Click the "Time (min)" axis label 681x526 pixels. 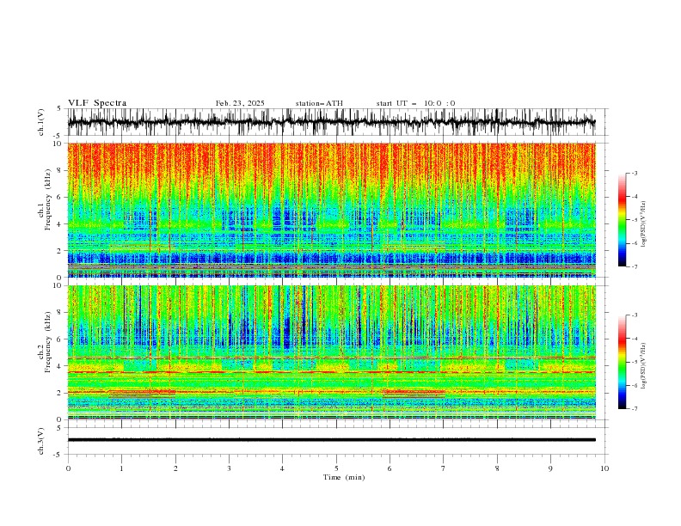click(344, 477)
